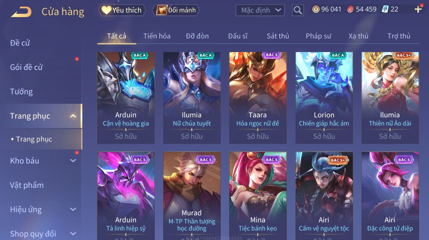Collapse the Trang phục sidebar section
Viewport: 429px width, 240px height.
click(73, 116)
